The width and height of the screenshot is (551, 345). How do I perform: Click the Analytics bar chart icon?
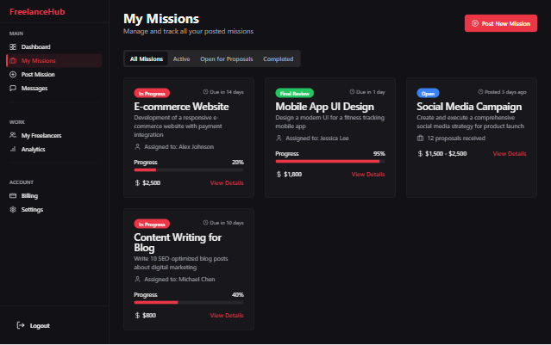13,149
